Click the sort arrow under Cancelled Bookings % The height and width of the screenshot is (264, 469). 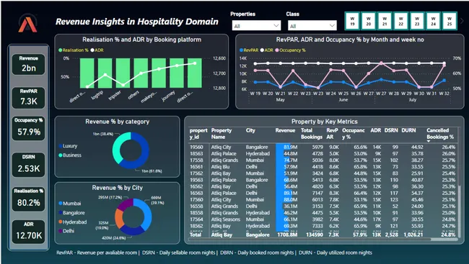[429, 141]
